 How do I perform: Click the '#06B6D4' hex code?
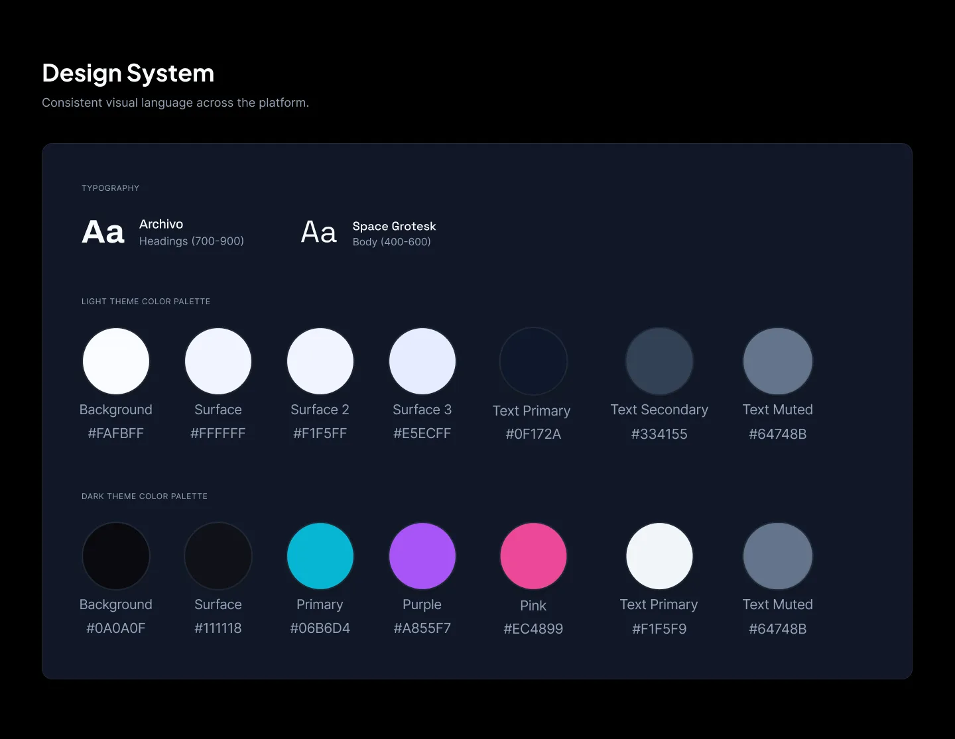tap(320, 628)
